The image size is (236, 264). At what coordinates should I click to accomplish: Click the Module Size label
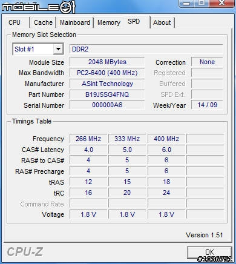click(x=47, y=62)
